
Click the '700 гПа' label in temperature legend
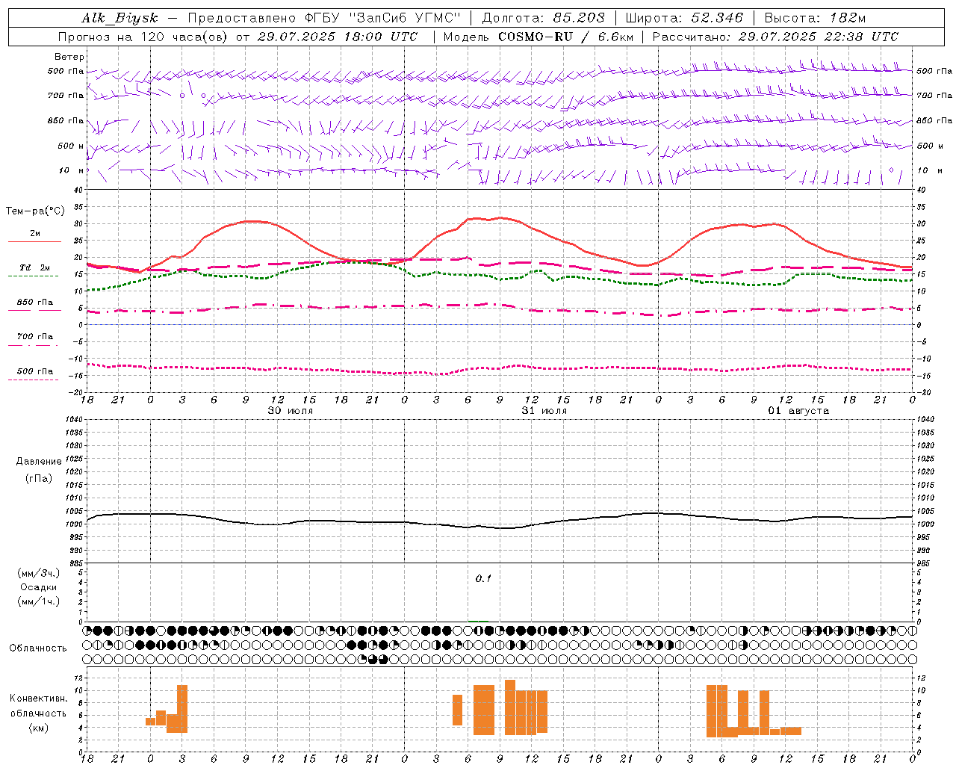coord(35,337)
